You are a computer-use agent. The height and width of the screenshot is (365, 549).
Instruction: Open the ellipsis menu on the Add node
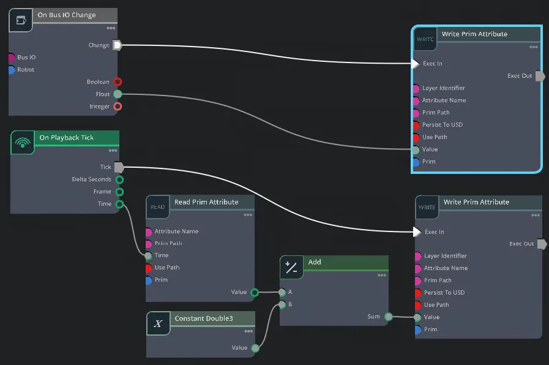[383, 274]
